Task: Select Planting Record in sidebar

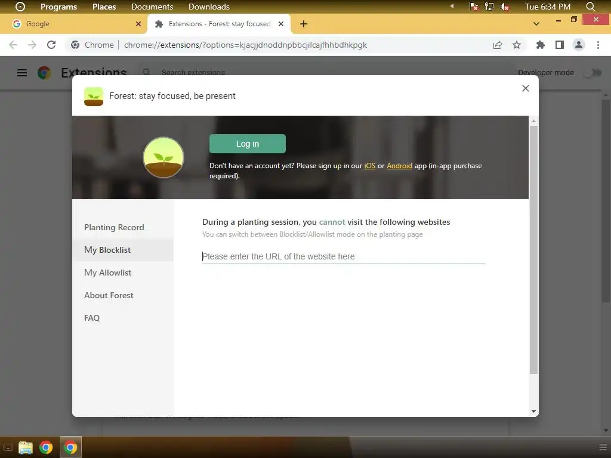Action: [x=114, y=227]
